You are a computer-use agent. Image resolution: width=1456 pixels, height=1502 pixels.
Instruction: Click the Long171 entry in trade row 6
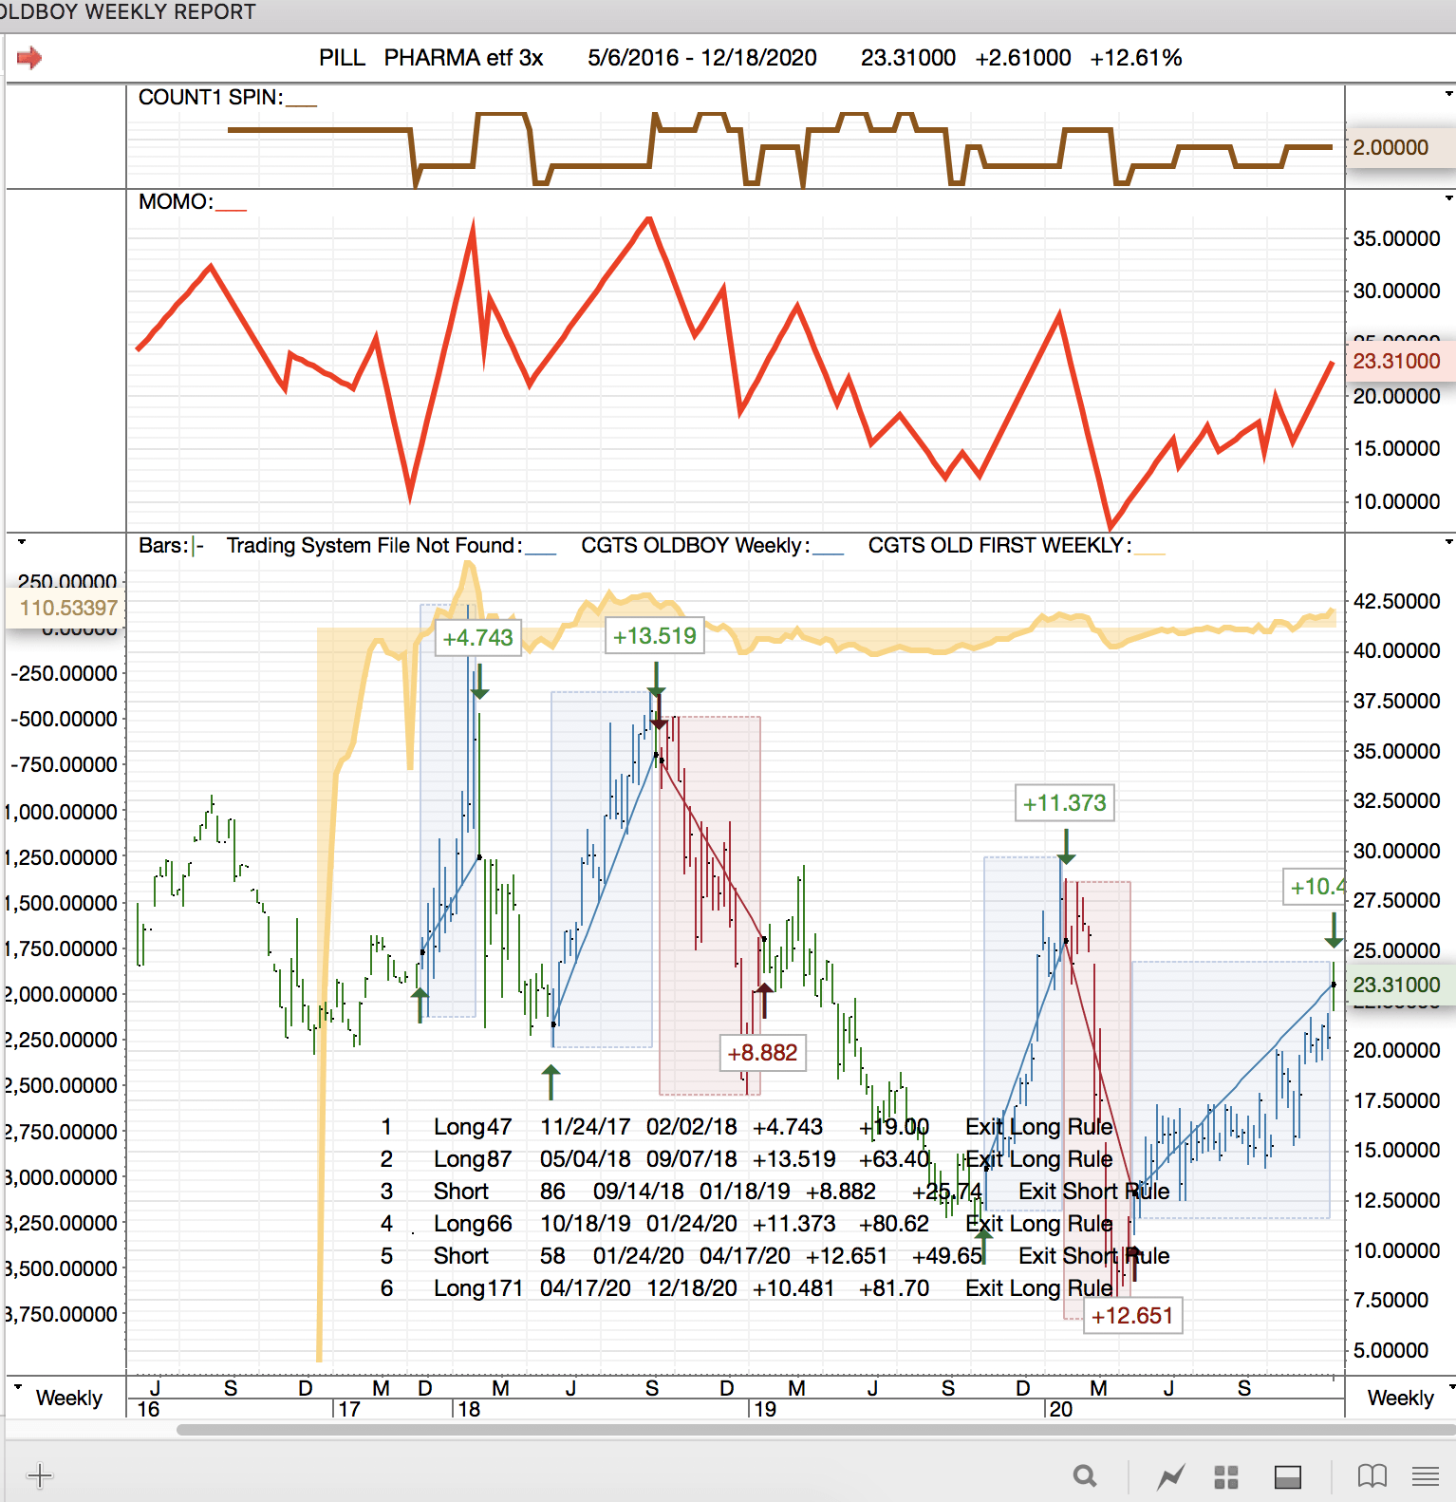tap(478, 1287)
